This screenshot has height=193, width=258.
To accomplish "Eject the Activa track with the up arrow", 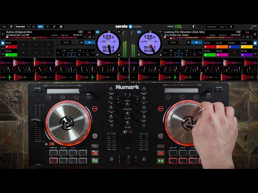I will pyautogui.click(x=119, y=55).
